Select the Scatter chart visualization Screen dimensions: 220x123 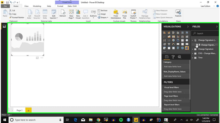169,40
